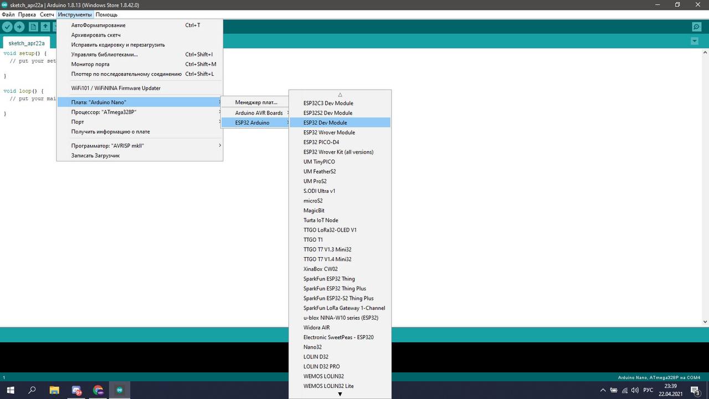Choose WEMOS LOLIN32 Lite board
This screenshot has width=709, height=399.
(340, 386)
